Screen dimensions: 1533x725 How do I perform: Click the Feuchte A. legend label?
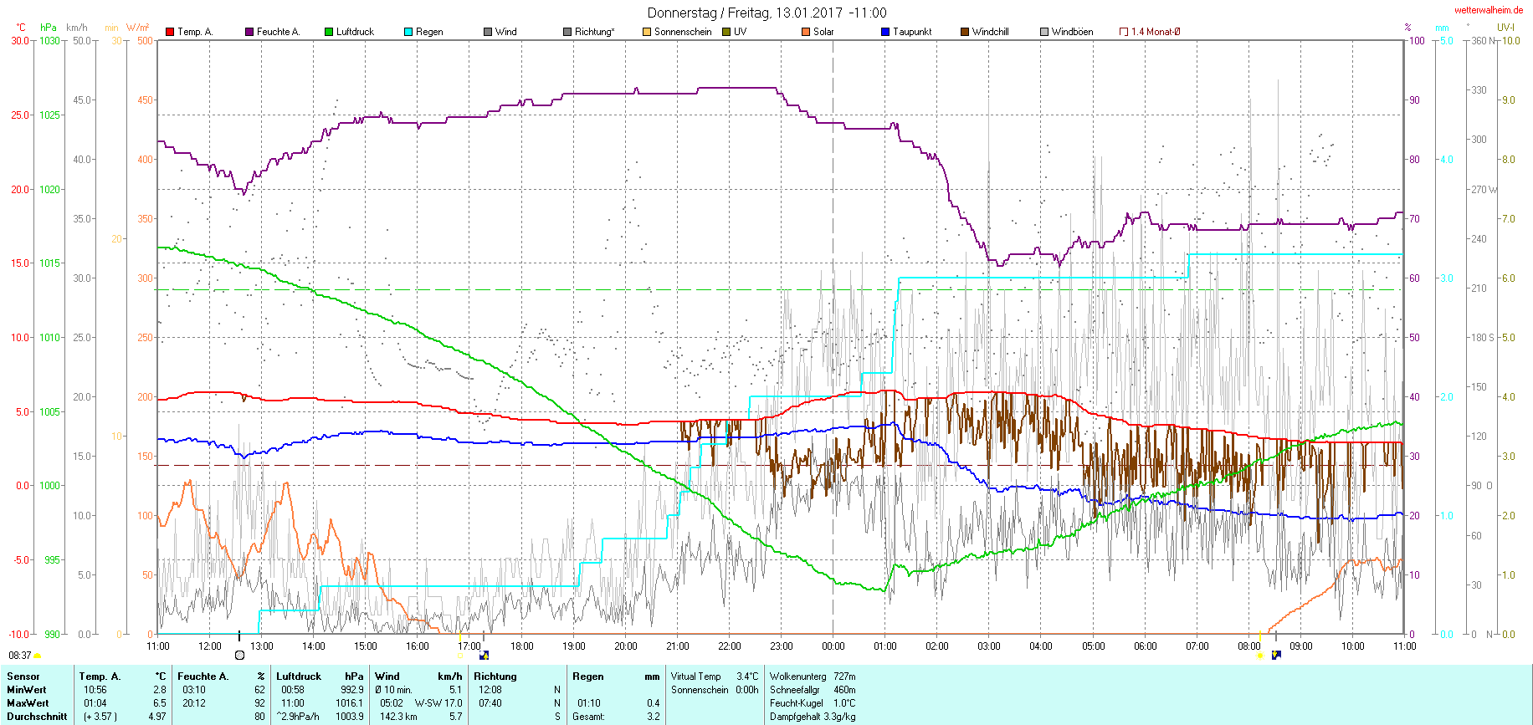278,32
